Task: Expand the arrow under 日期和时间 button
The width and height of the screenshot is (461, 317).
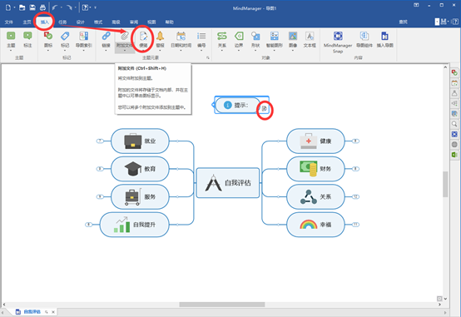Action: tap(181, 51)
